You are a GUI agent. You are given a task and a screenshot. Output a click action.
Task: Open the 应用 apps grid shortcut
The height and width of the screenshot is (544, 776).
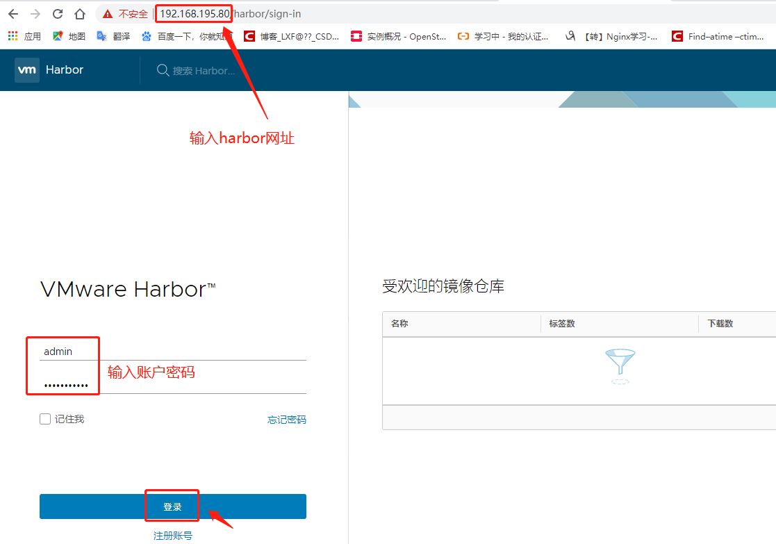[x=13, y=36]
